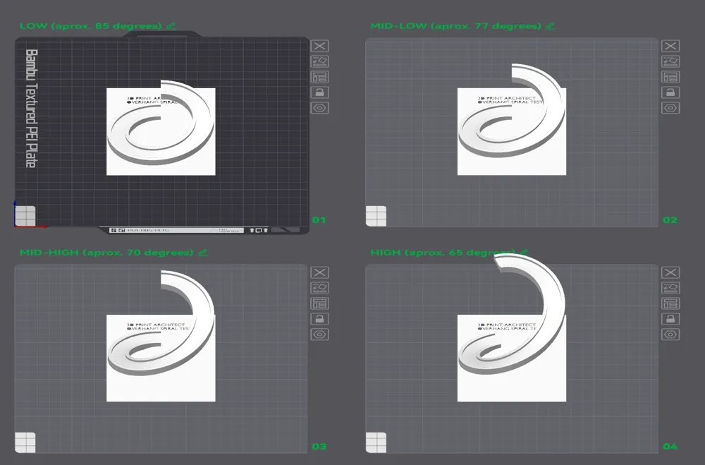The image size is (705, 465).
Task: Arrange objects on plate 02
Action: pyautogui.click(x=670, y=77)
